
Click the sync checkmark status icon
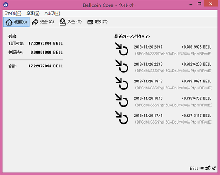214,168
